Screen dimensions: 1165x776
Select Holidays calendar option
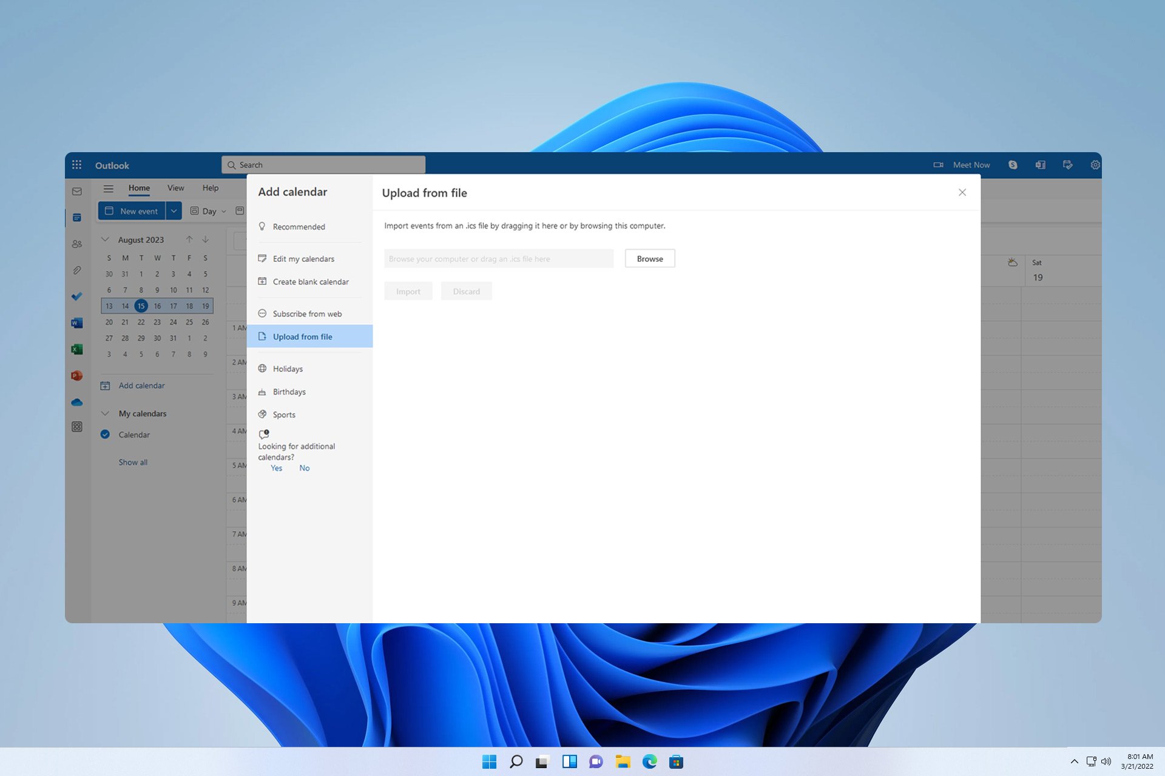click(x=309, y=369)
